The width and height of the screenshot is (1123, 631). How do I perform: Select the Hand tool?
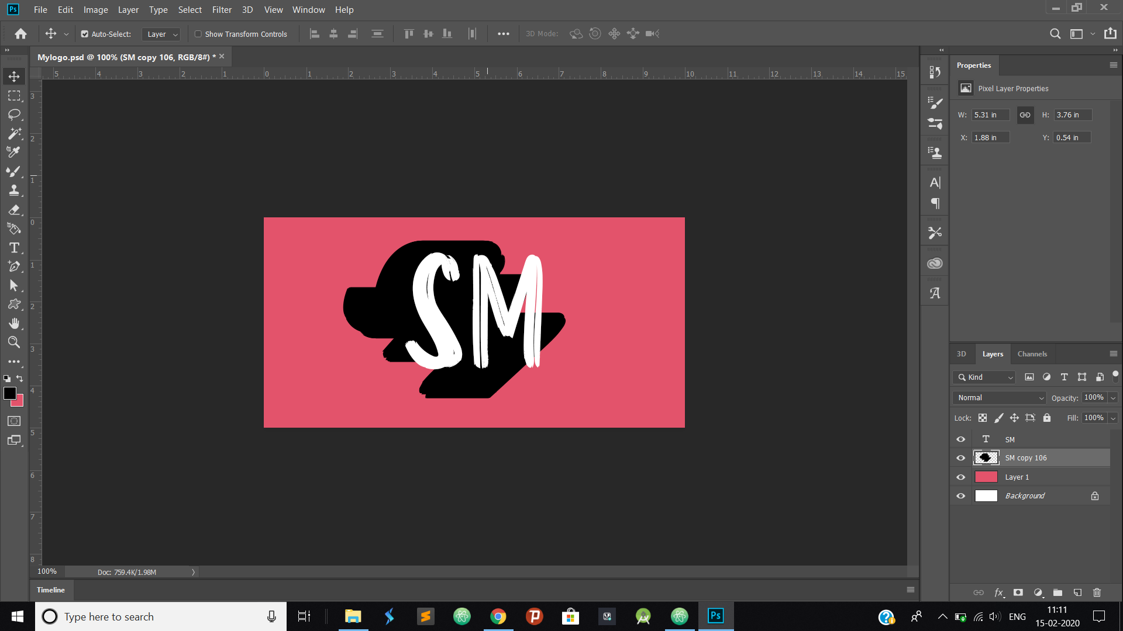tap(14, 323)
